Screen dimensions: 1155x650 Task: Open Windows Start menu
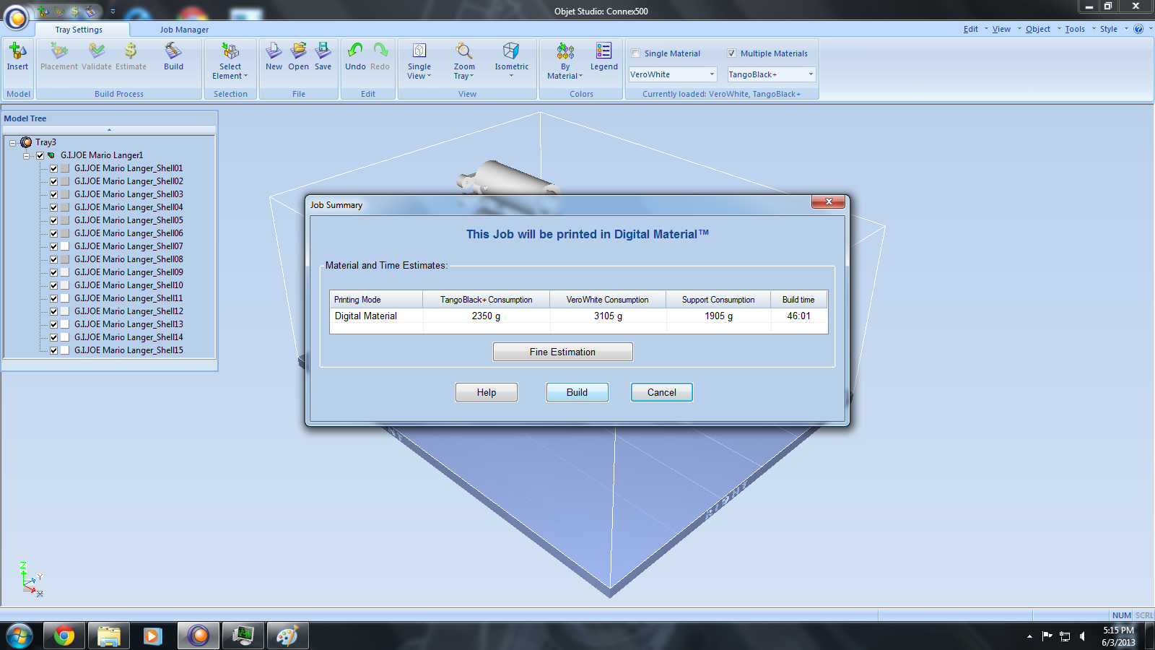[x=19, y=636]
